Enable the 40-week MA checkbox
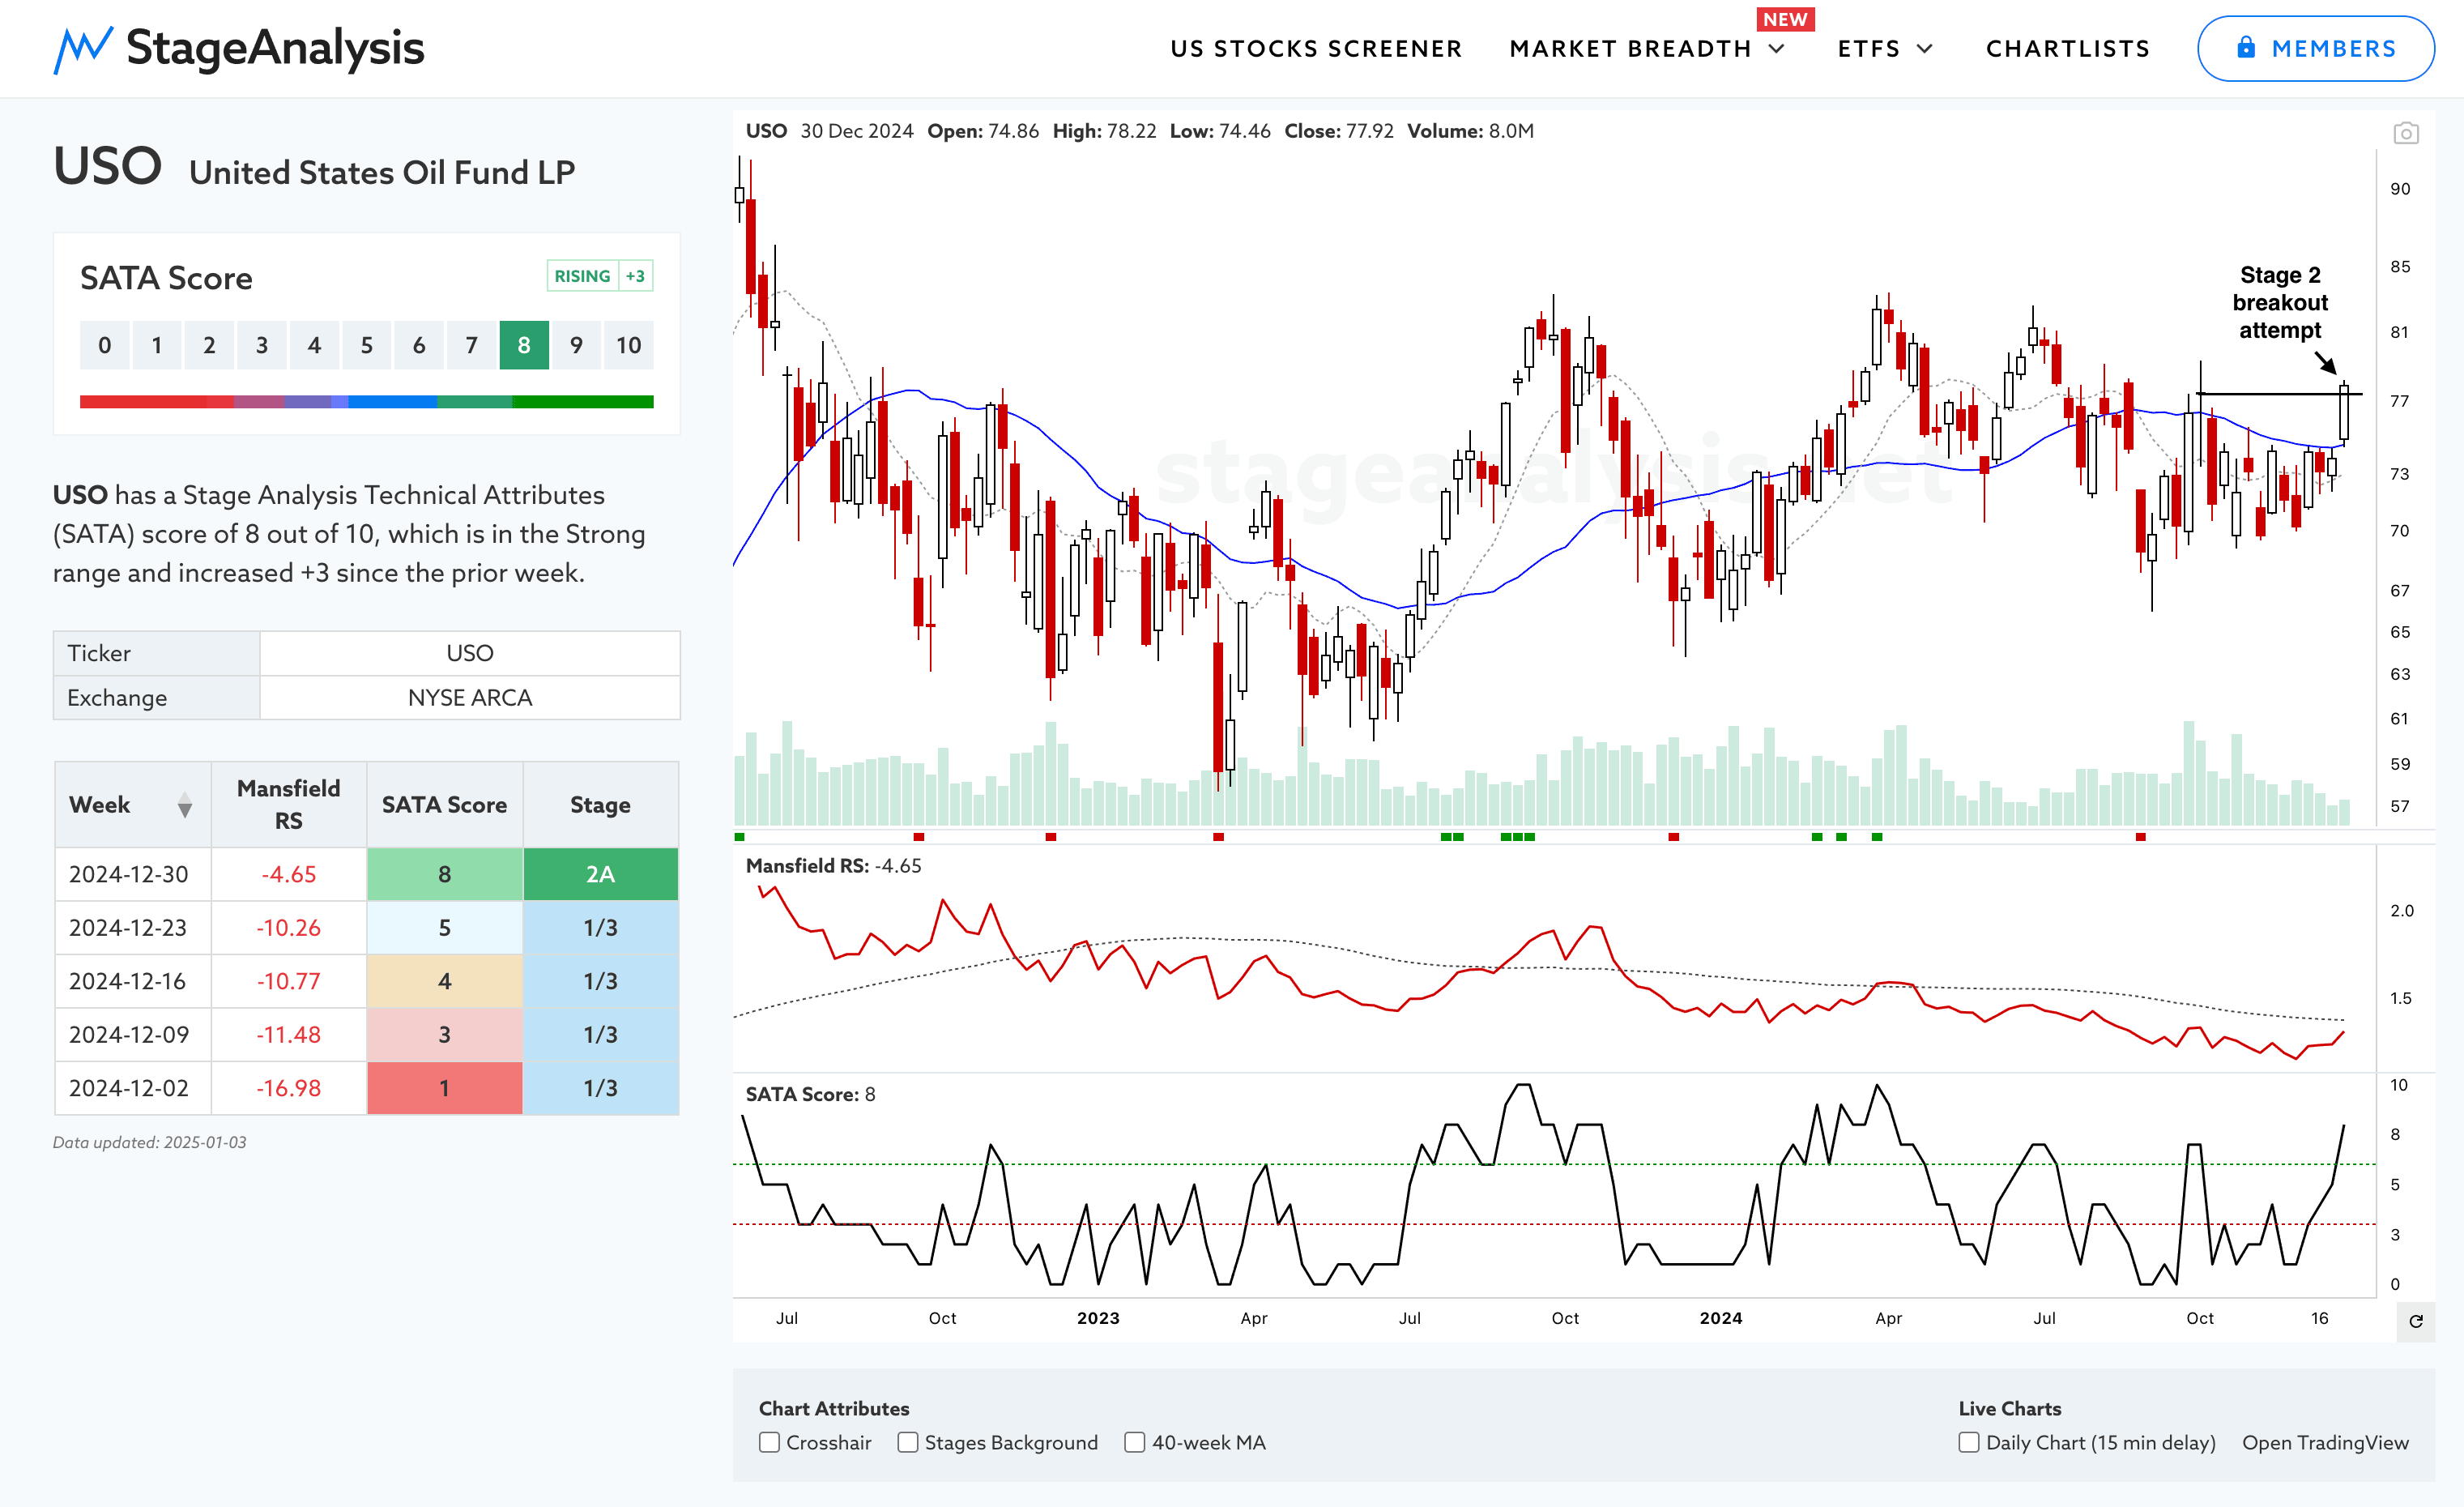 [x=1134, y=1442]
